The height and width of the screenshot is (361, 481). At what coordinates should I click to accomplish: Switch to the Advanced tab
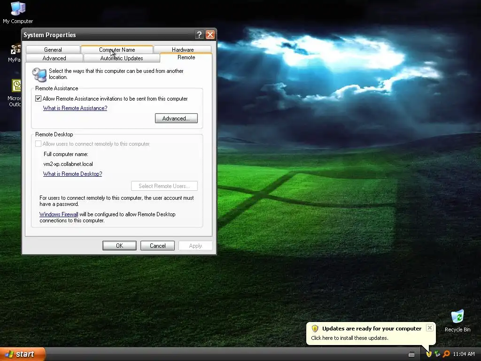point(54,58)
